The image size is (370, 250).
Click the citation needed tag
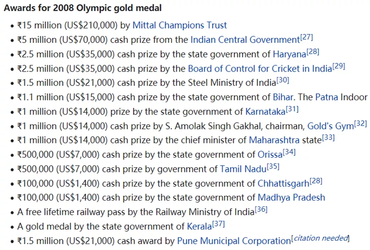[x=320, y=238]
